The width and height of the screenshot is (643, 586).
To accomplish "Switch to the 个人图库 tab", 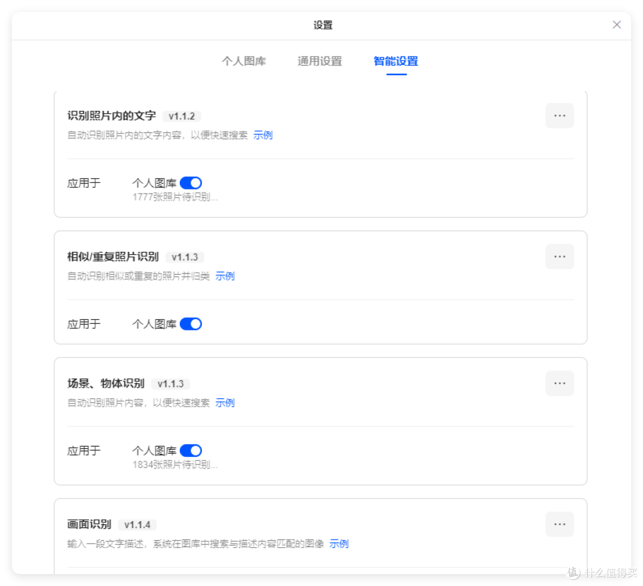I will [x=244, y=61].
